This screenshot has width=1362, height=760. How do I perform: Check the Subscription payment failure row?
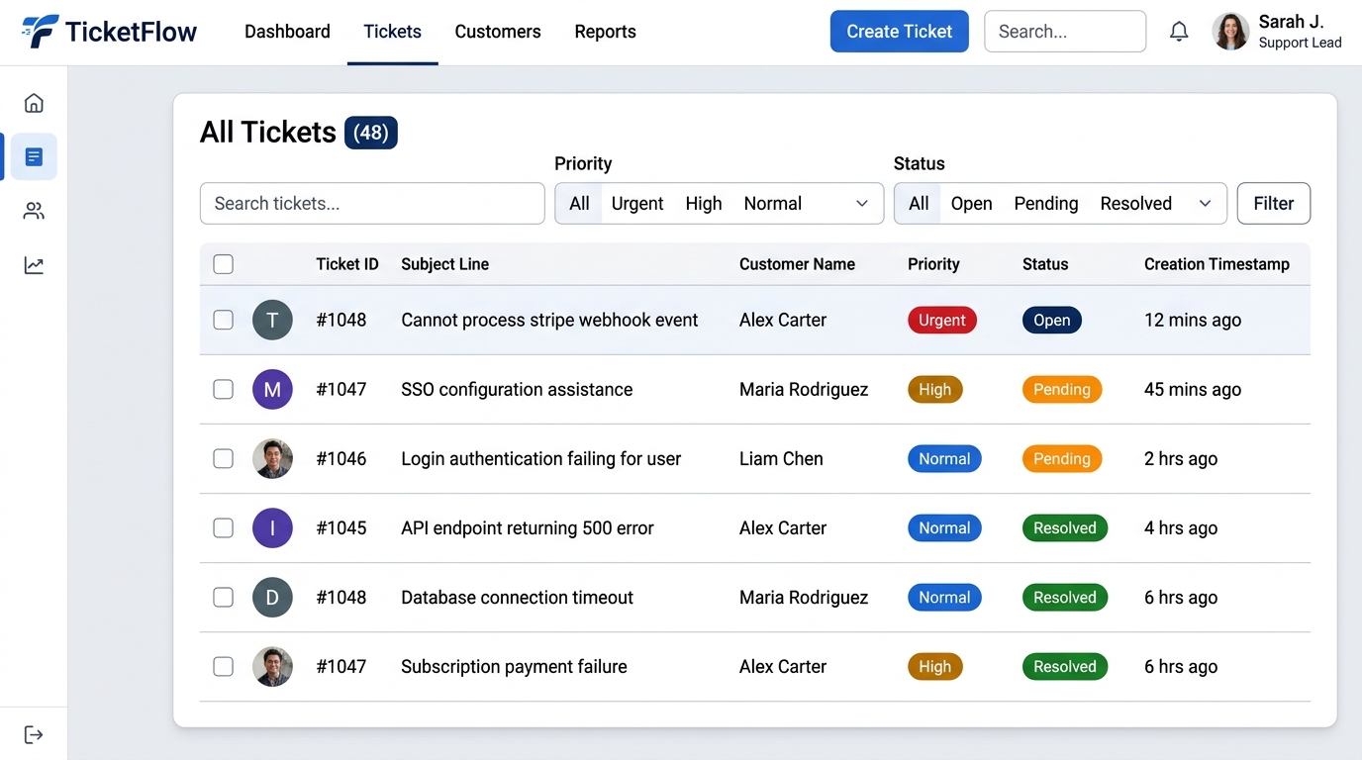click(x=224, y=666)
